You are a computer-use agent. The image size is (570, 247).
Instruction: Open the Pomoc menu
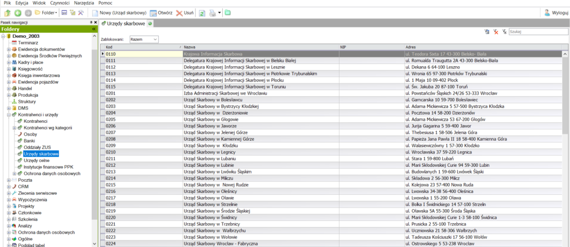tap(105, 3)
